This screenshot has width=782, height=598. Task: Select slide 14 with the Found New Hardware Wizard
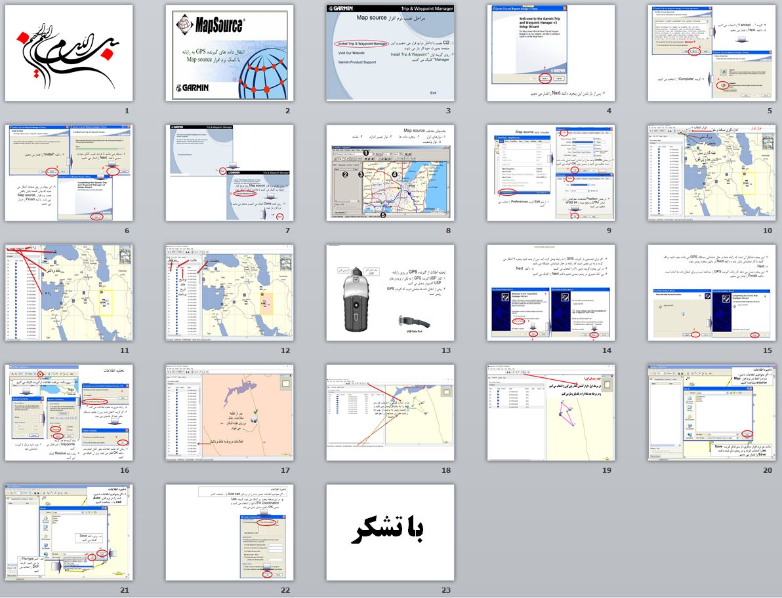click(551, 293)
